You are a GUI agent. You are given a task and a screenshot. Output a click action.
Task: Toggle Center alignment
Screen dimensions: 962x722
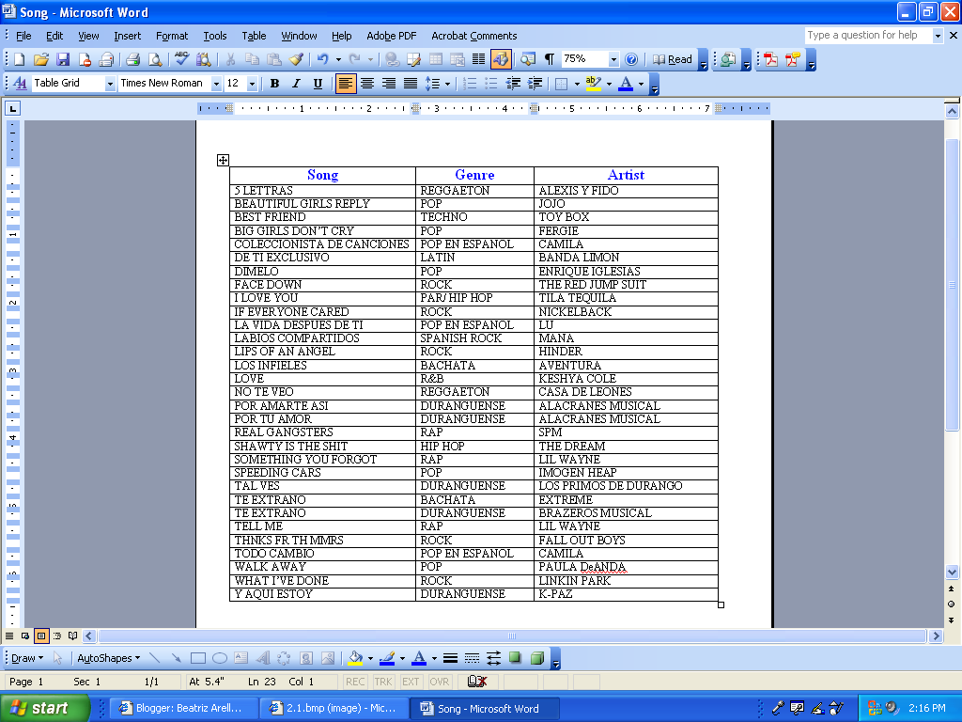(367, 84)
